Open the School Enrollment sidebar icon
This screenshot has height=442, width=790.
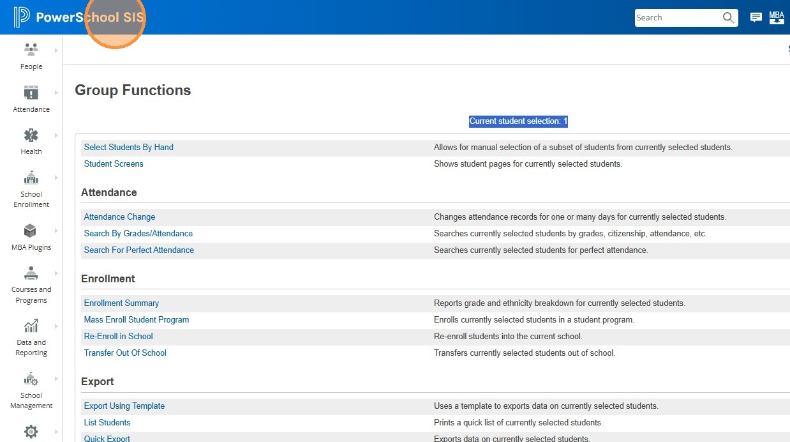[31, 178]
